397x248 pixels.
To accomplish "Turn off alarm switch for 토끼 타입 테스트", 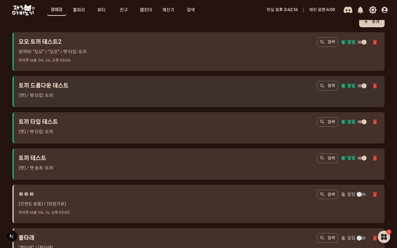I will click(x=362, y=122).
